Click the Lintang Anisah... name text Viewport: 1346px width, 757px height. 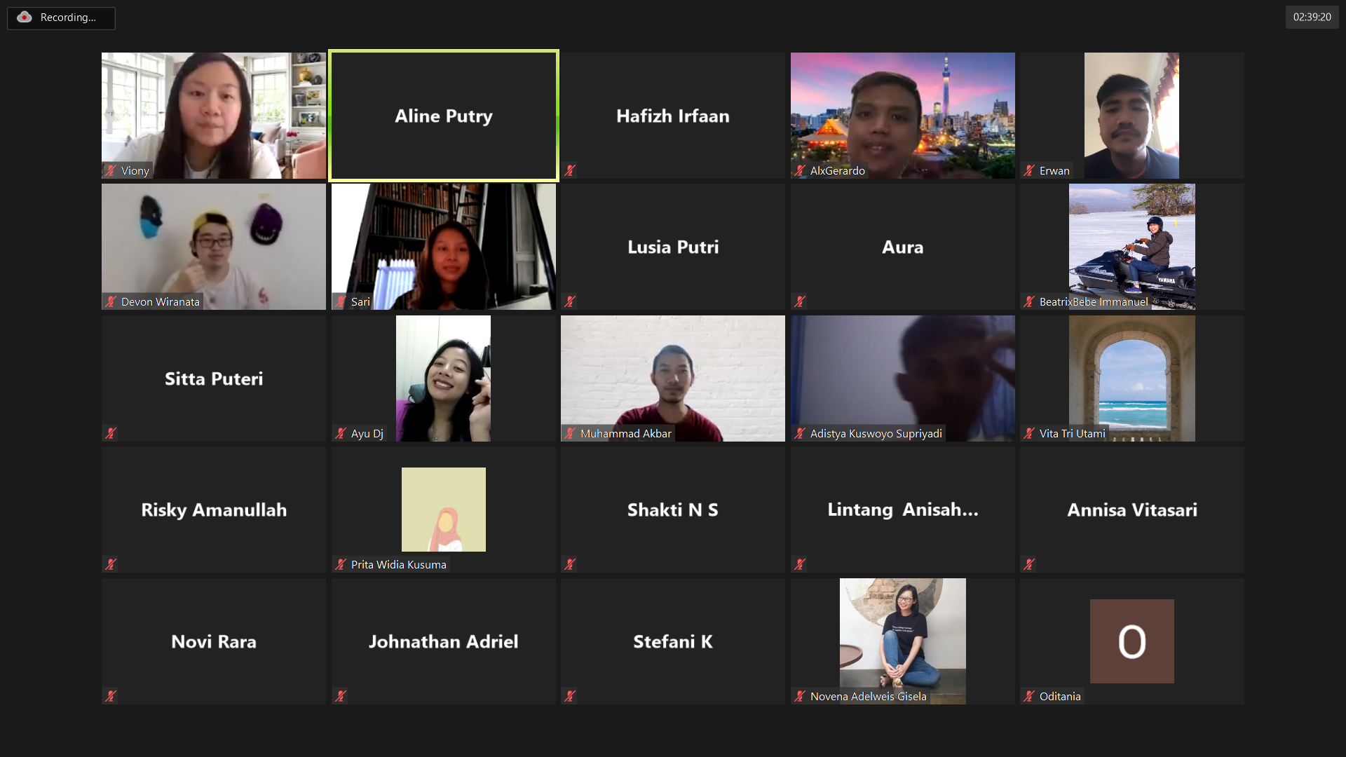[x=903, y=510]
